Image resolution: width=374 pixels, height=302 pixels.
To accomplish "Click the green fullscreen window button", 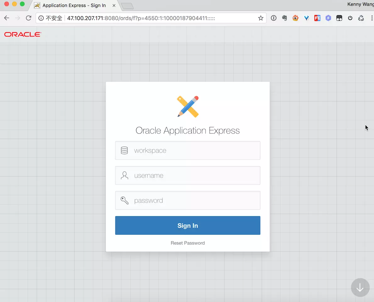I will (x=22, y=4).
